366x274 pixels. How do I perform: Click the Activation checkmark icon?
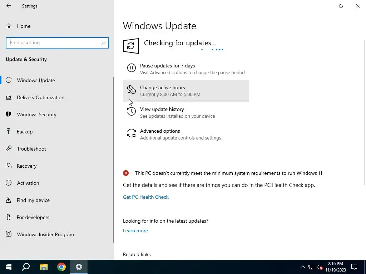[9, 183]
